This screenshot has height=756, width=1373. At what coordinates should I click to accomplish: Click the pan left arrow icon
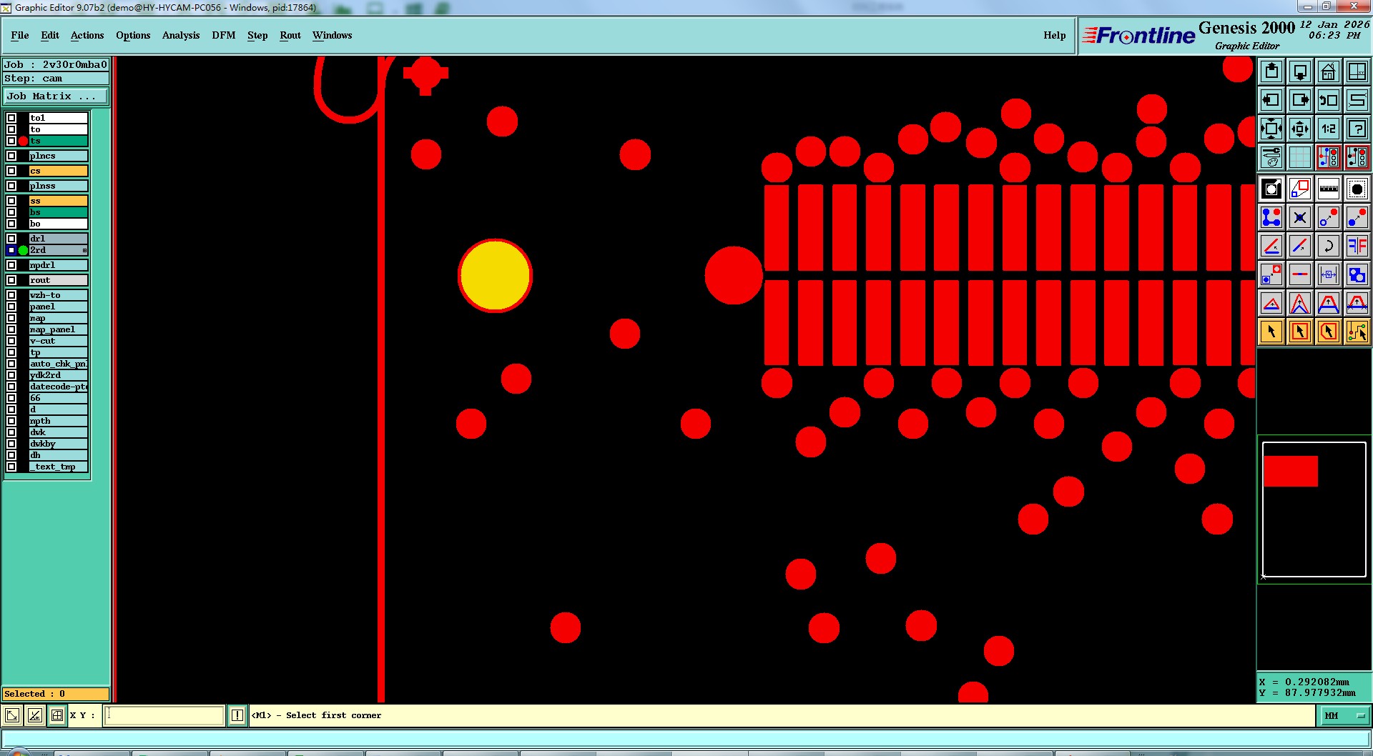coord(1271,100)
